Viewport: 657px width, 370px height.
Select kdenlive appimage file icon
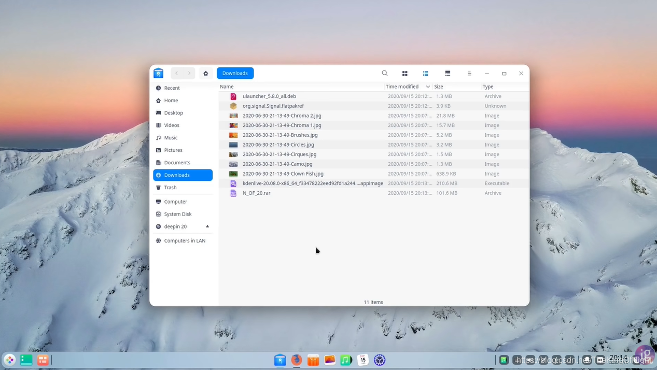coord(233,183)
